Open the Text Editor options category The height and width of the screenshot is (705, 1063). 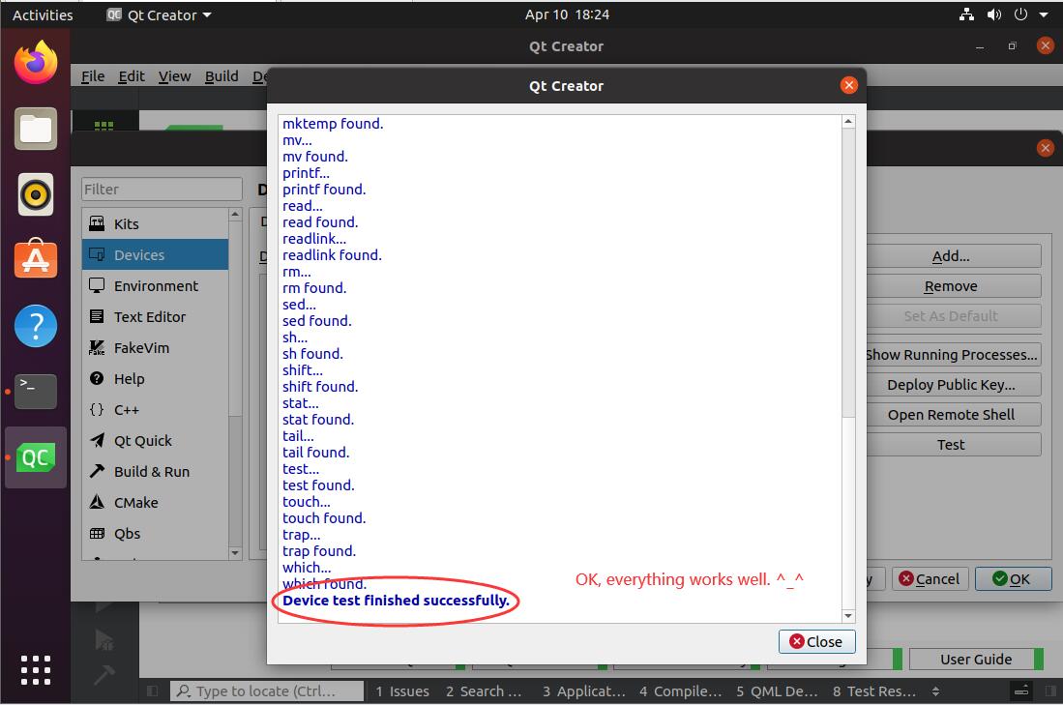click(x=156, y=316)
